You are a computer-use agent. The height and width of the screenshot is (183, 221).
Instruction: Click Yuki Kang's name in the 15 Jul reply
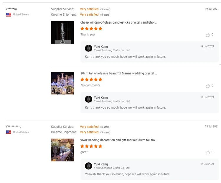pos(101,164)
